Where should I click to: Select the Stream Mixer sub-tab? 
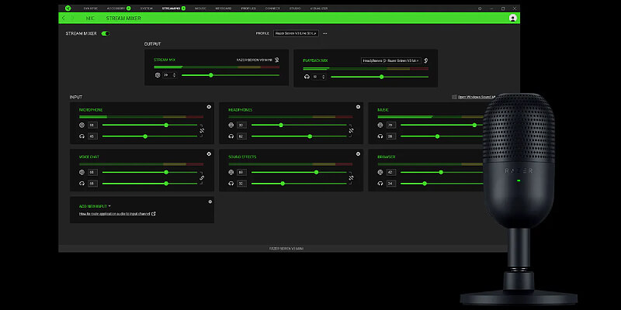coord(123,18)
